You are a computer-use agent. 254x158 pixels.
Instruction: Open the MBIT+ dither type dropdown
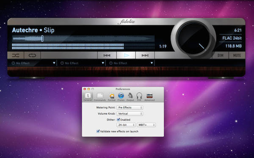pos(146,125)
